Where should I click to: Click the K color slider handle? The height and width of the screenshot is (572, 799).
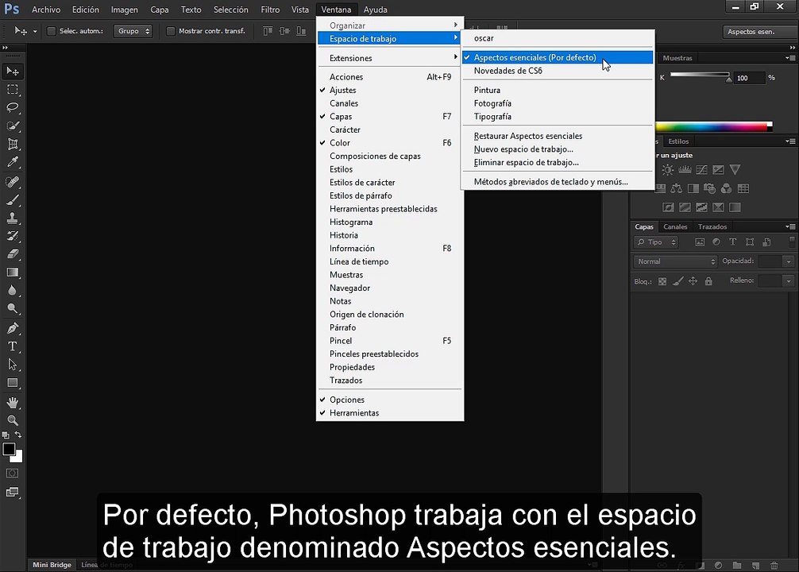(728, 79)
